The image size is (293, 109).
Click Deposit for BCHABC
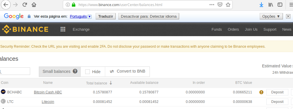pos(277,92)
